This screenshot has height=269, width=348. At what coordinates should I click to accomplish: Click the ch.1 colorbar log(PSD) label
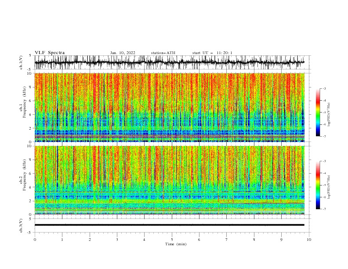pos(329,115)
